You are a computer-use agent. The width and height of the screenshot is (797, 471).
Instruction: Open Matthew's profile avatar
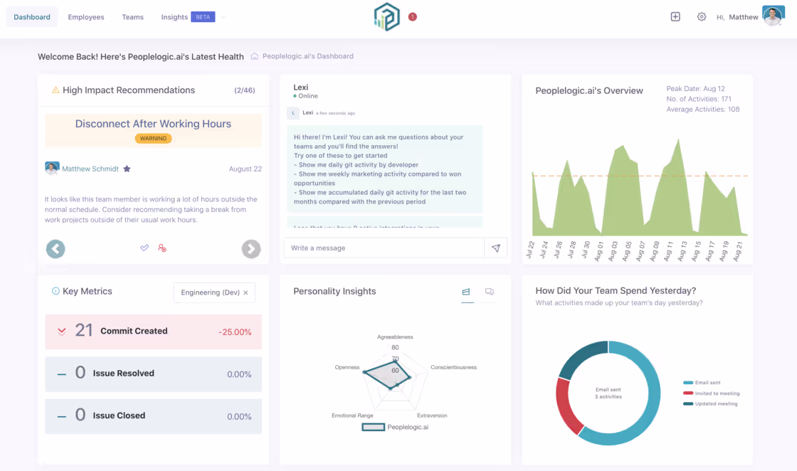[773, 16]
